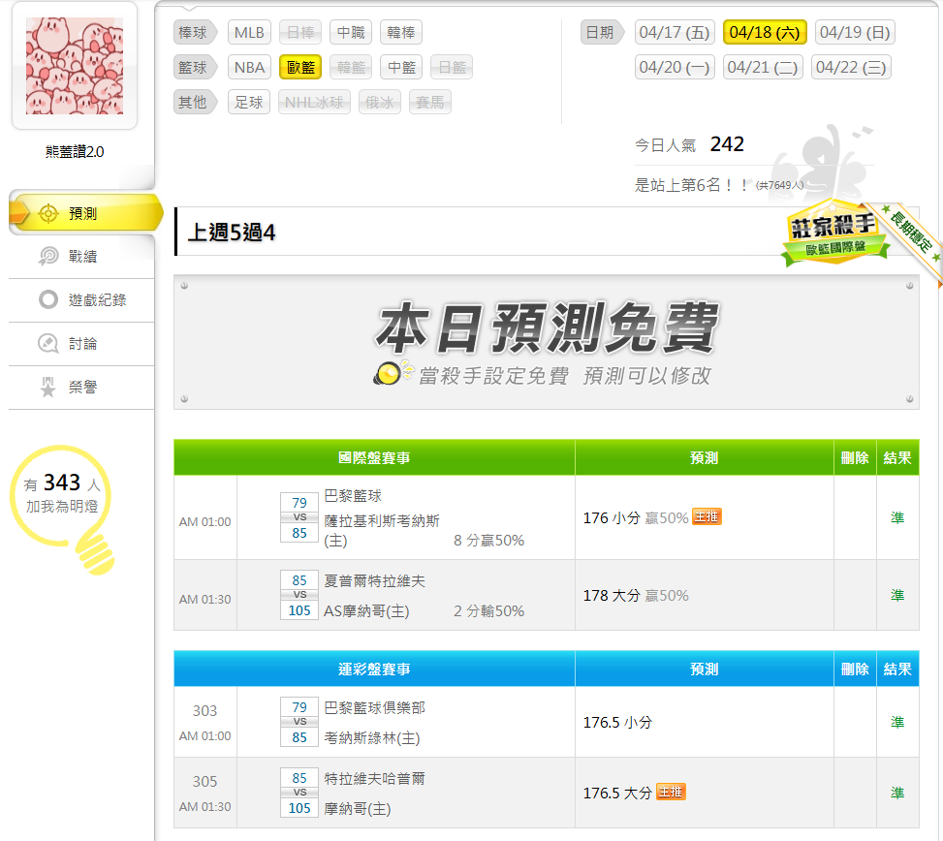Select the 中職 baseball league
The height and width of the screenshot is (841, 943).
350,32
